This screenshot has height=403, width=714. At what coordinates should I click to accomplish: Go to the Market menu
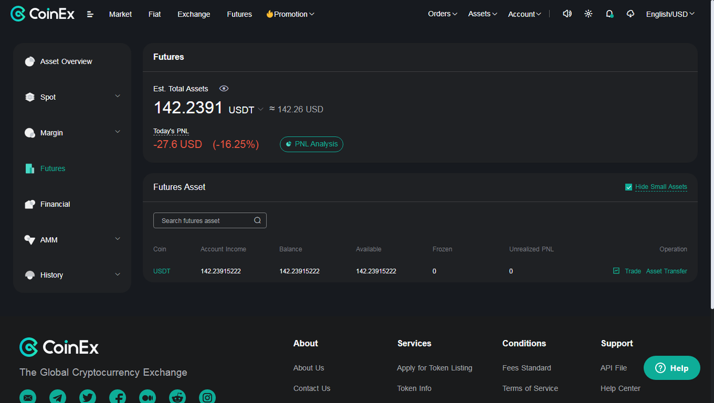coord(120,14)
